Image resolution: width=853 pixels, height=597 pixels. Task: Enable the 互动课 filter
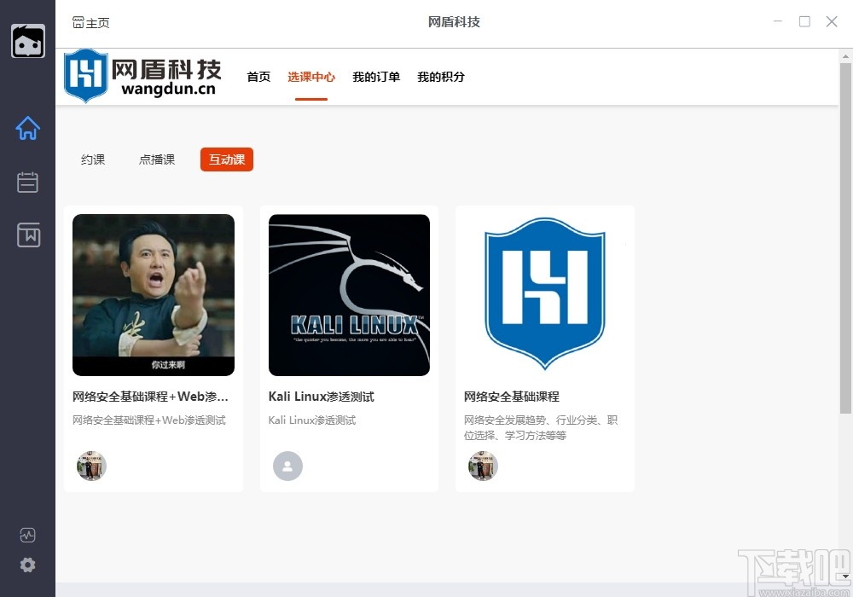click(x=226, y=159)
